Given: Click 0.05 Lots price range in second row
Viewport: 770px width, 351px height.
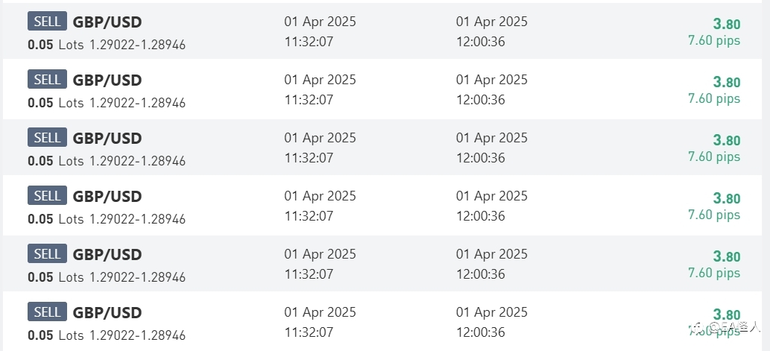Looking at the screenshot, I should pos(107,103).
